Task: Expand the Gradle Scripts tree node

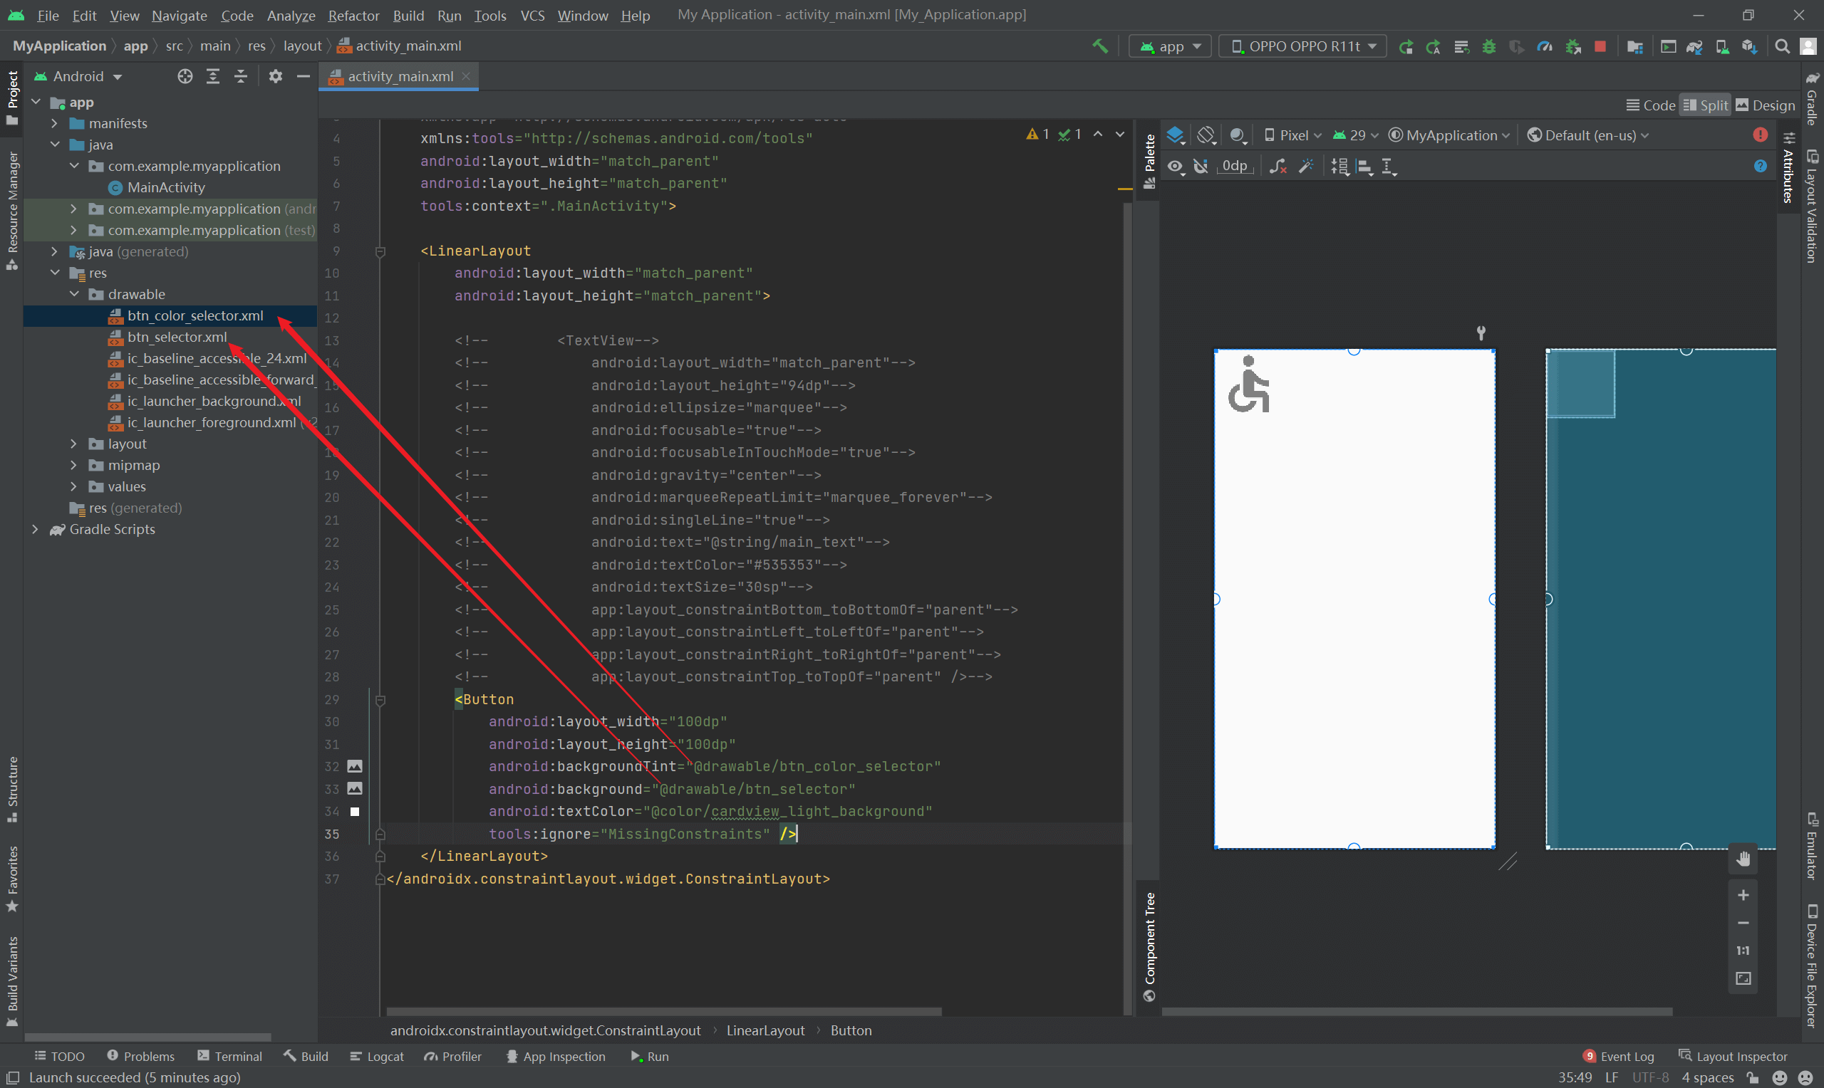Action: 35,529
